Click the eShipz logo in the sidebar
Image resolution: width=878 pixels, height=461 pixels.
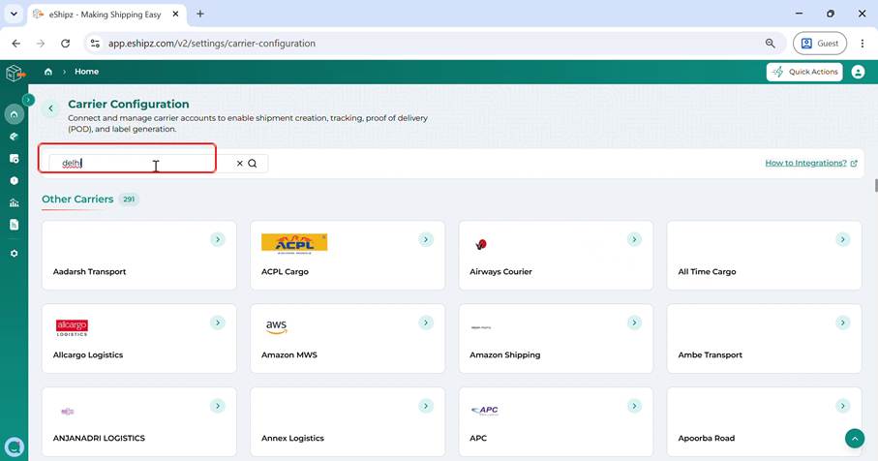click(x=15, y=73)
